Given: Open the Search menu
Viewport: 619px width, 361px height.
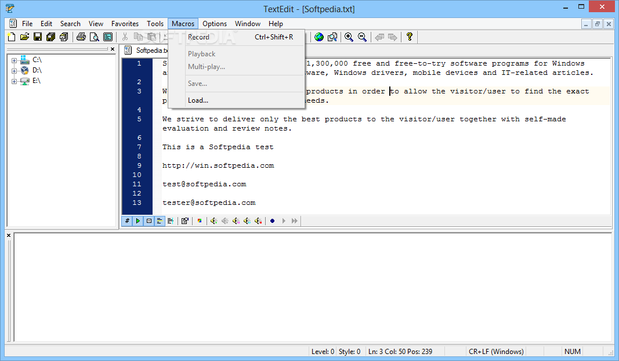Looking at the screenshot, I should coord(70,24).
